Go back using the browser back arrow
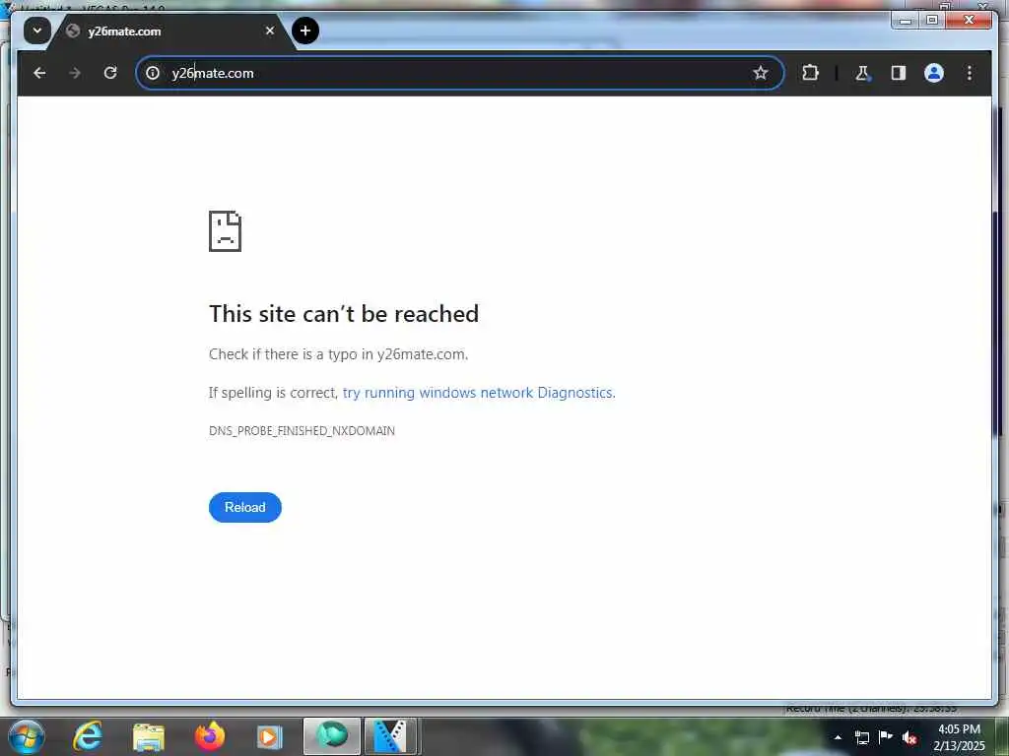Screen dimensions: 1009x756 pyautogui.click(x=39, y=73)
